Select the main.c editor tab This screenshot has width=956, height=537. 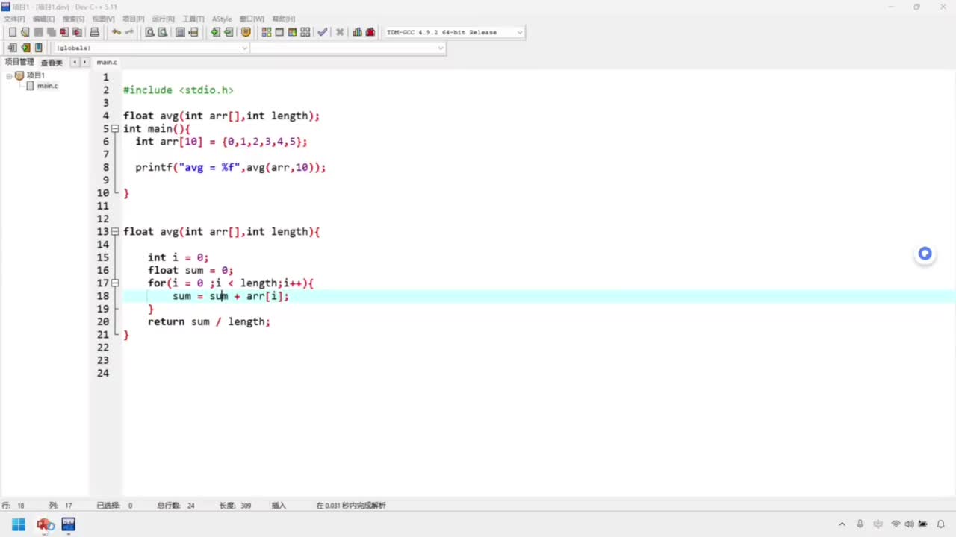point(107,62)
